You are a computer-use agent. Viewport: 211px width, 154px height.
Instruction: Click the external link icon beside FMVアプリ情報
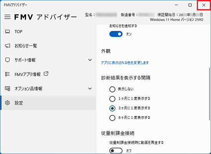click(x=46, y=74)
